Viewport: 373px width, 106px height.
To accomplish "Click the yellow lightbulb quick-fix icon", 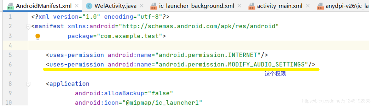I will pos(38,37).
